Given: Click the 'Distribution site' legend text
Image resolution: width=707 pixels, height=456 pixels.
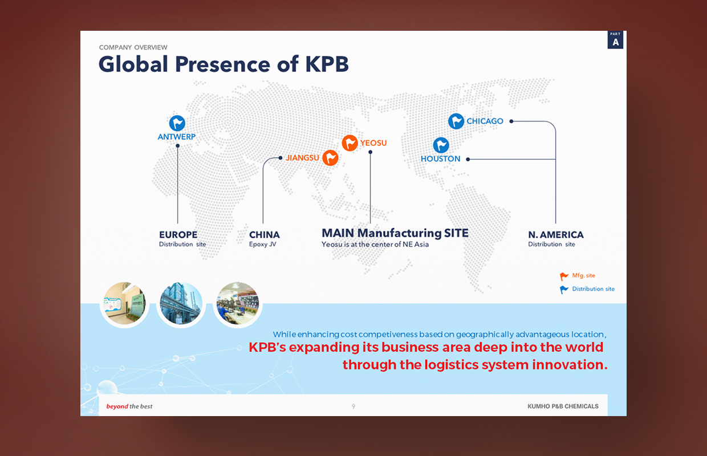Looking at the screenshot, I should (x=594, y=289).
